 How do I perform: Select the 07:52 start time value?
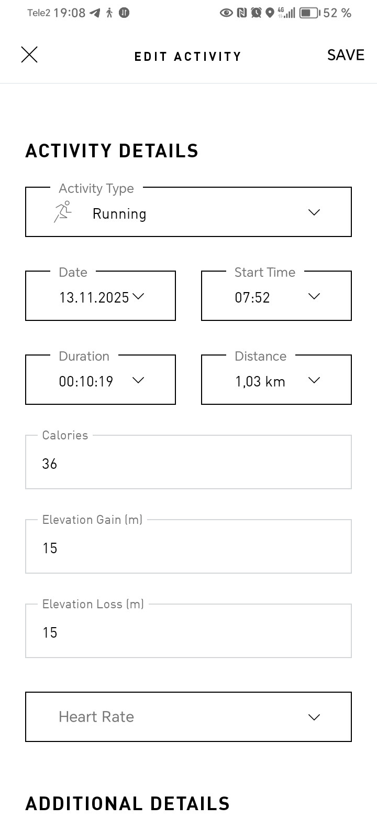[x=252, y=297]
